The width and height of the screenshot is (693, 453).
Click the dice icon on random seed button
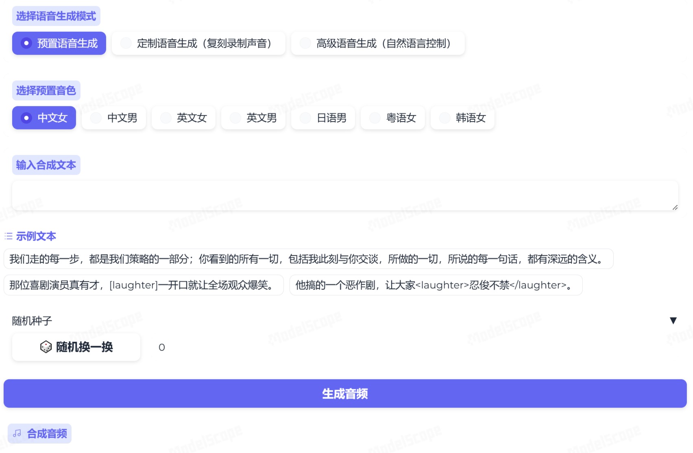tap(46, 347)
